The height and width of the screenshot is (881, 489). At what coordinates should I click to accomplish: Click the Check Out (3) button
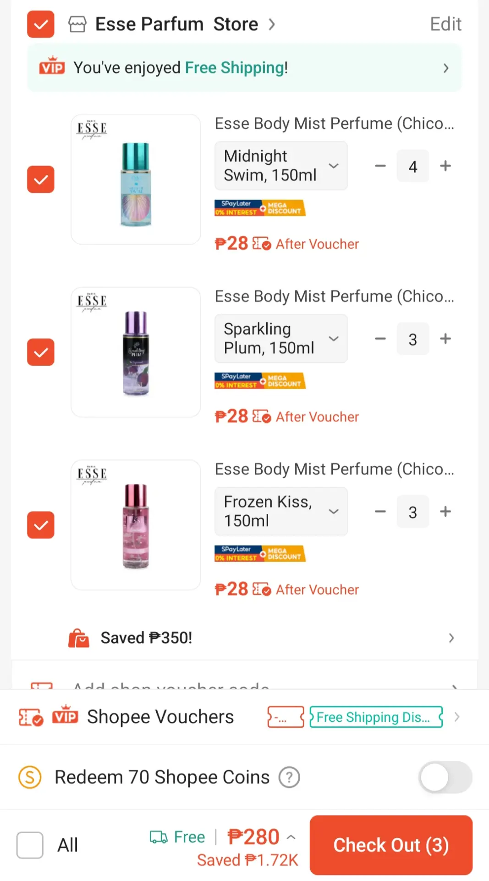[391, 845]
